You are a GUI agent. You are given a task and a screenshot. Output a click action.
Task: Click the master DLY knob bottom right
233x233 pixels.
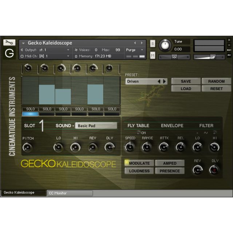(214, 170)
